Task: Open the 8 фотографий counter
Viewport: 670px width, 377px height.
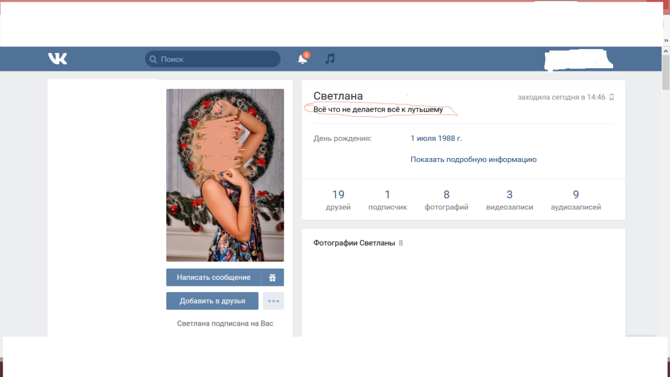Action: [446, 200]
